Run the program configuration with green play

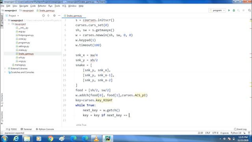point(229,11)
